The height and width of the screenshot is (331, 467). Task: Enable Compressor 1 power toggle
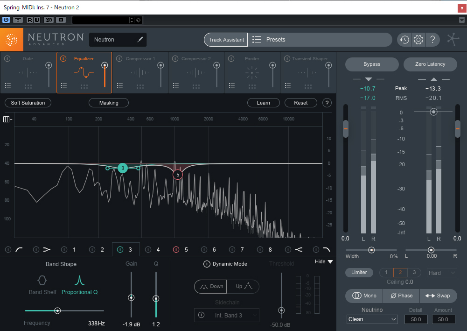click(119, 59)
